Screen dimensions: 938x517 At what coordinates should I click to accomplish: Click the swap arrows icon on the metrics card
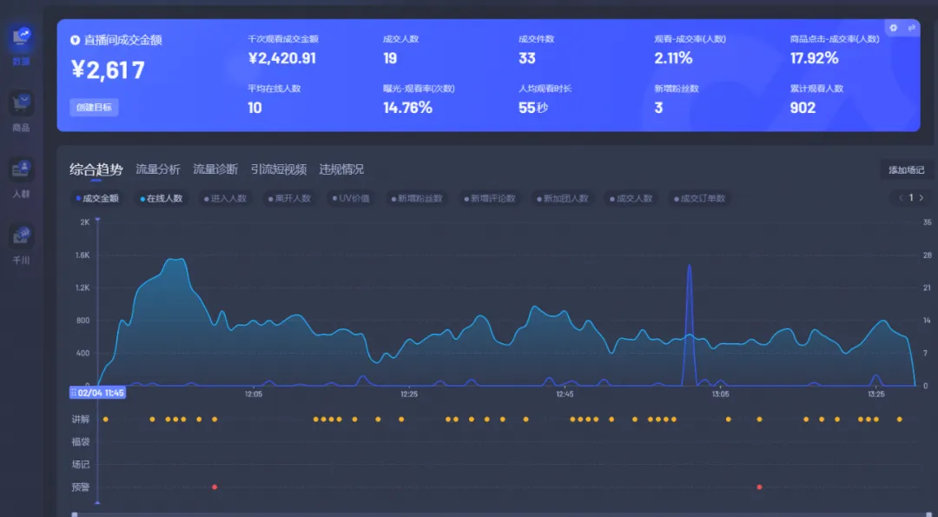click(912, 28)
